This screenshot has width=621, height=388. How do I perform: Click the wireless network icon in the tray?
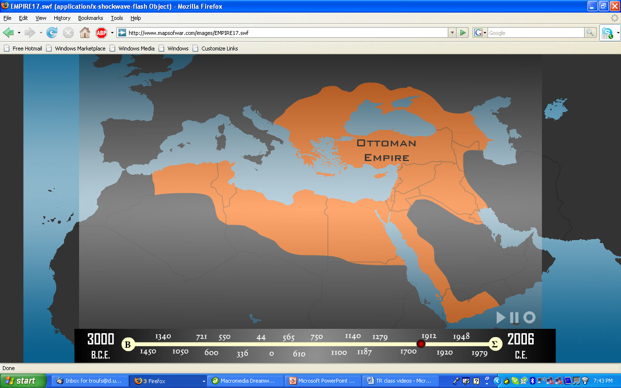[x=585, y=381]
